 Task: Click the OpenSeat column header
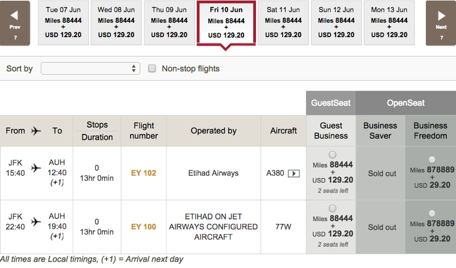(406, 103)
